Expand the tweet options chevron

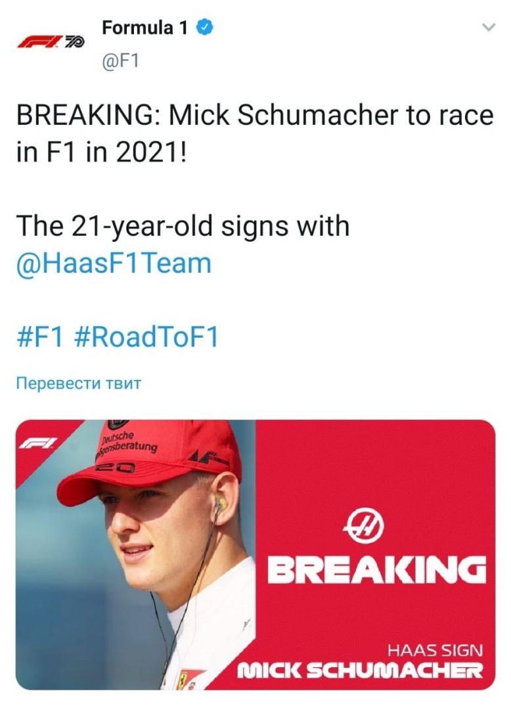[489, 28]
